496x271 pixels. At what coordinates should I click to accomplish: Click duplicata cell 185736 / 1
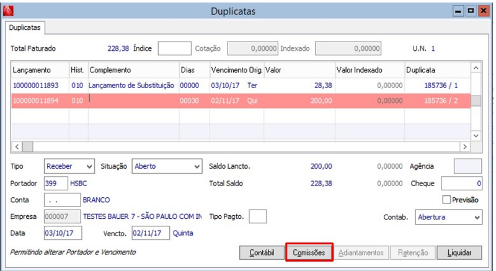438,86
